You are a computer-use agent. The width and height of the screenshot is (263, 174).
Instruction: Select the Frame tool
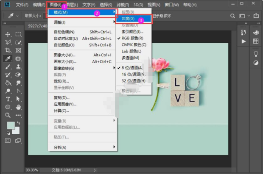[x=18, y=50]
